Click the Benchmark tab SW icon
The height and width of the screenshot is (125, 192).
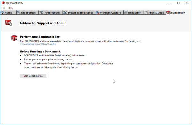(169, 12)
